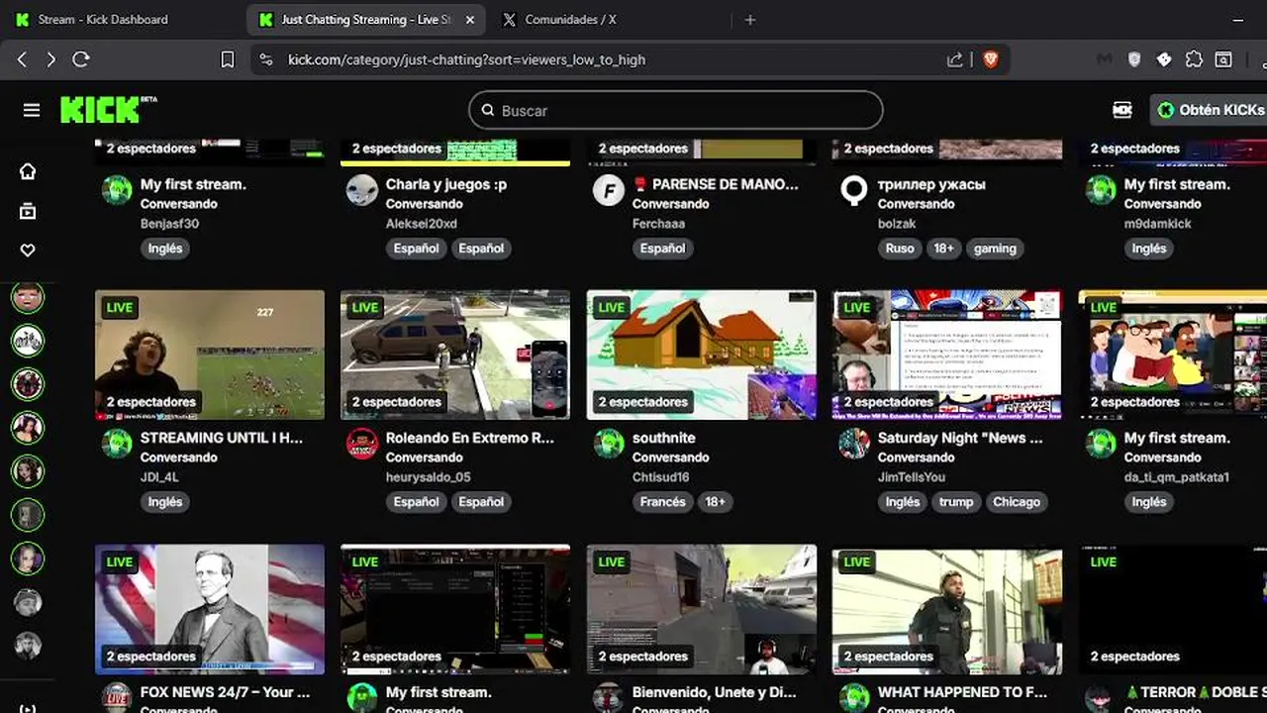Open STREAMING UNTIL I H... stream thumbnail
The height and width of the screenshot is (713, 1267).
pyautogui.click(x=210, y=355)
